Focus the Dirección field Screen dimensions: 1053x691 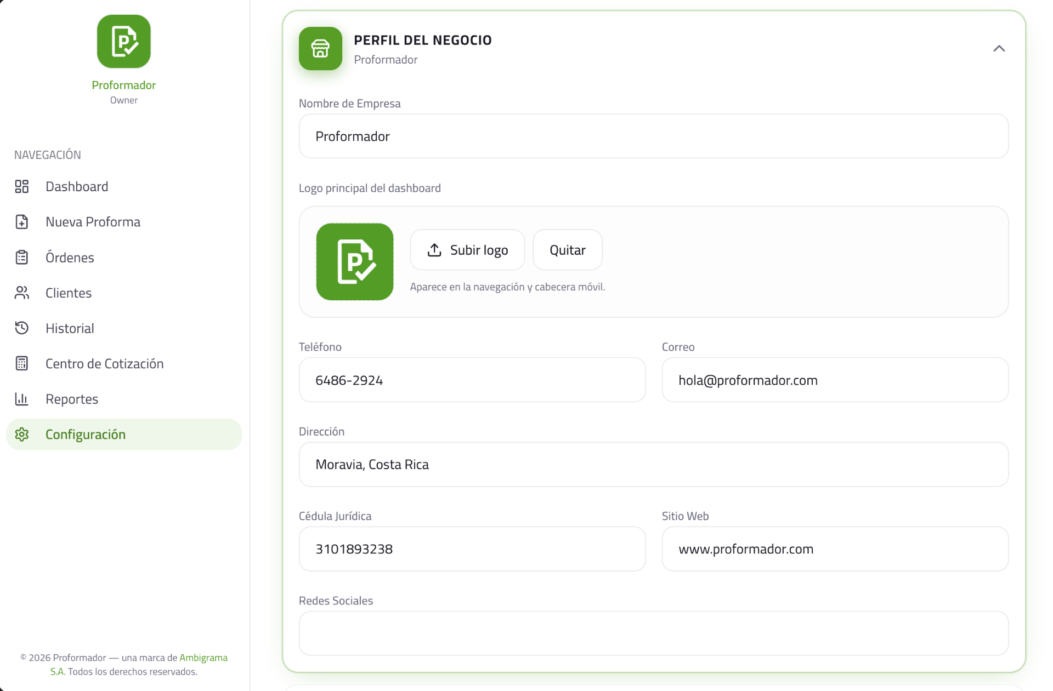pos(654,465)
